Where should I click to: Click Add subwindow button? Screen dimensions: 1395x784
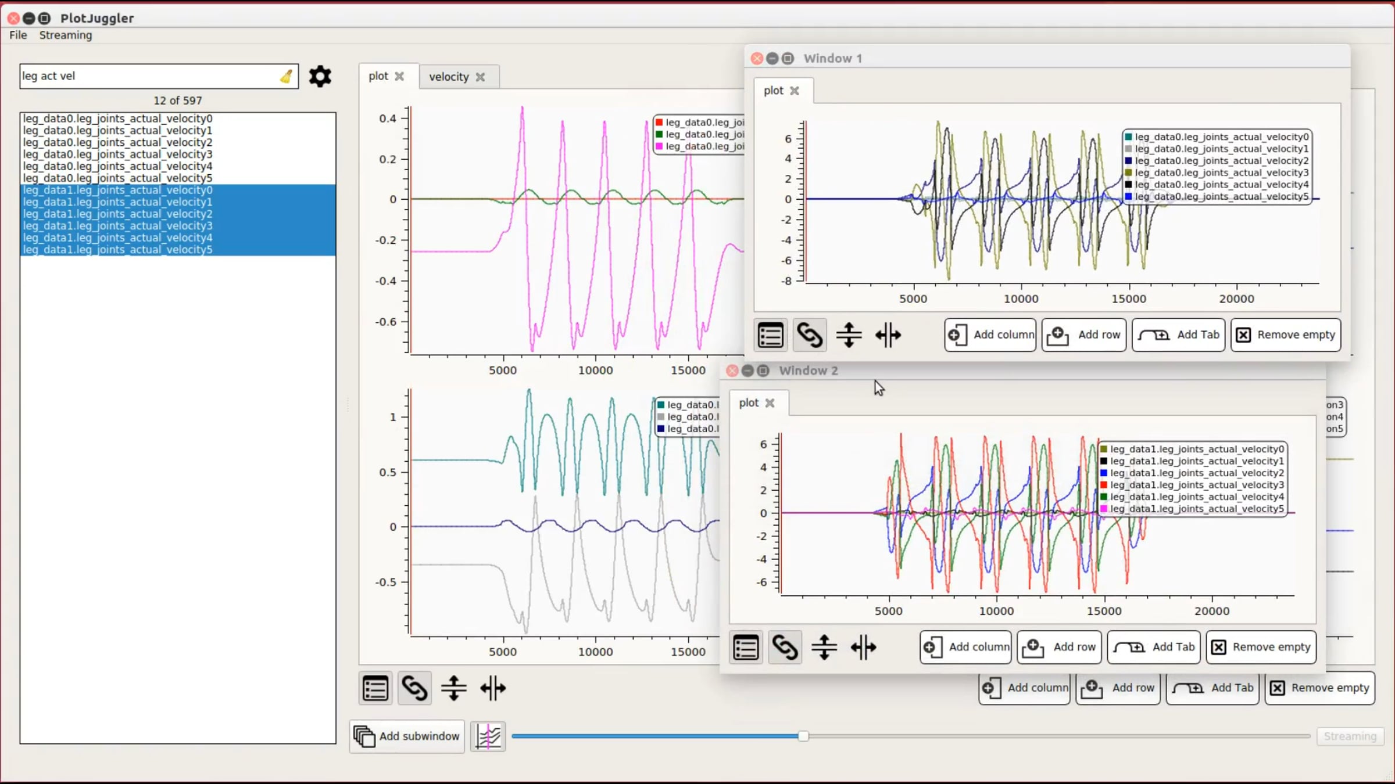(407, 736)
